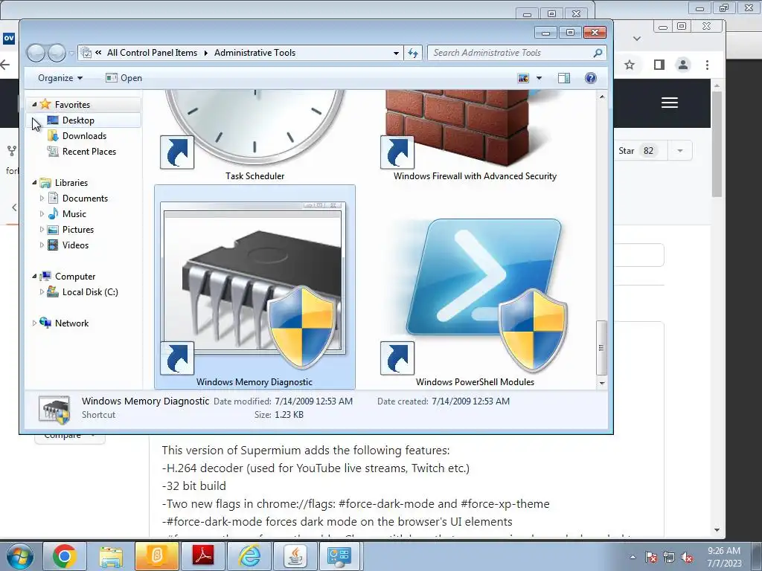Click the Forward navigation arrow in Explorer

[x=57, y=53]
